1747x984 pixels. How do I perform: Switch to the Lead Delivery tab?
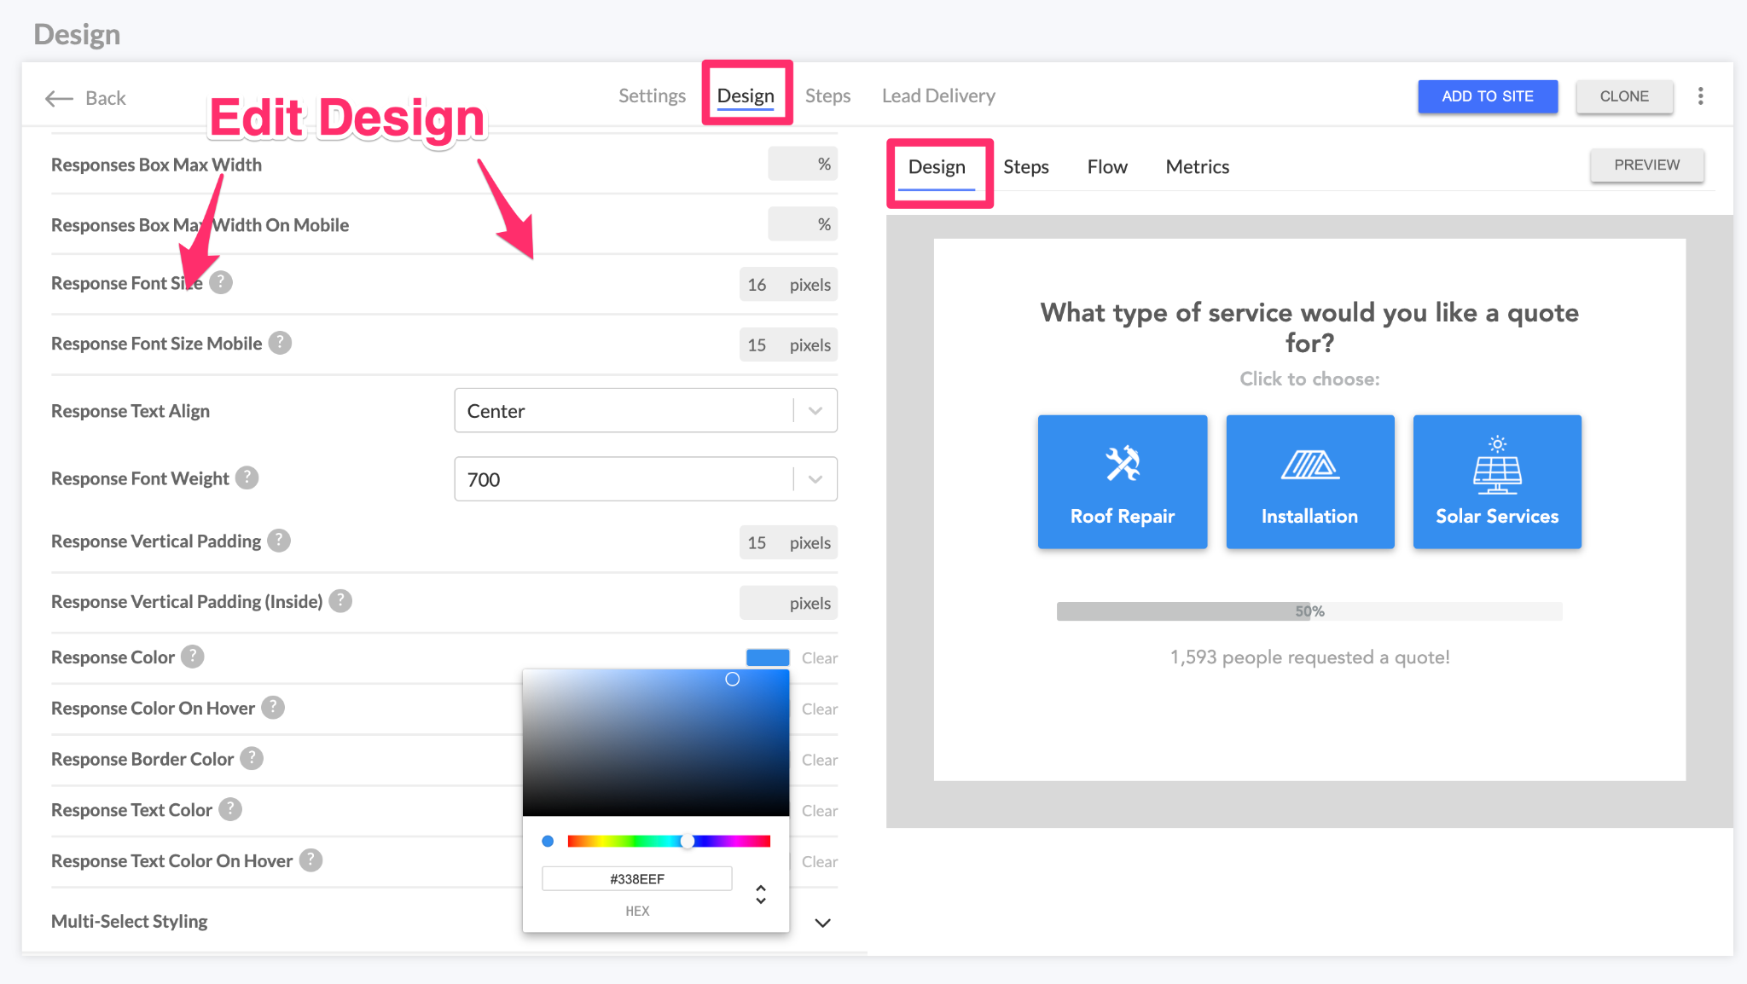point(938,96)
